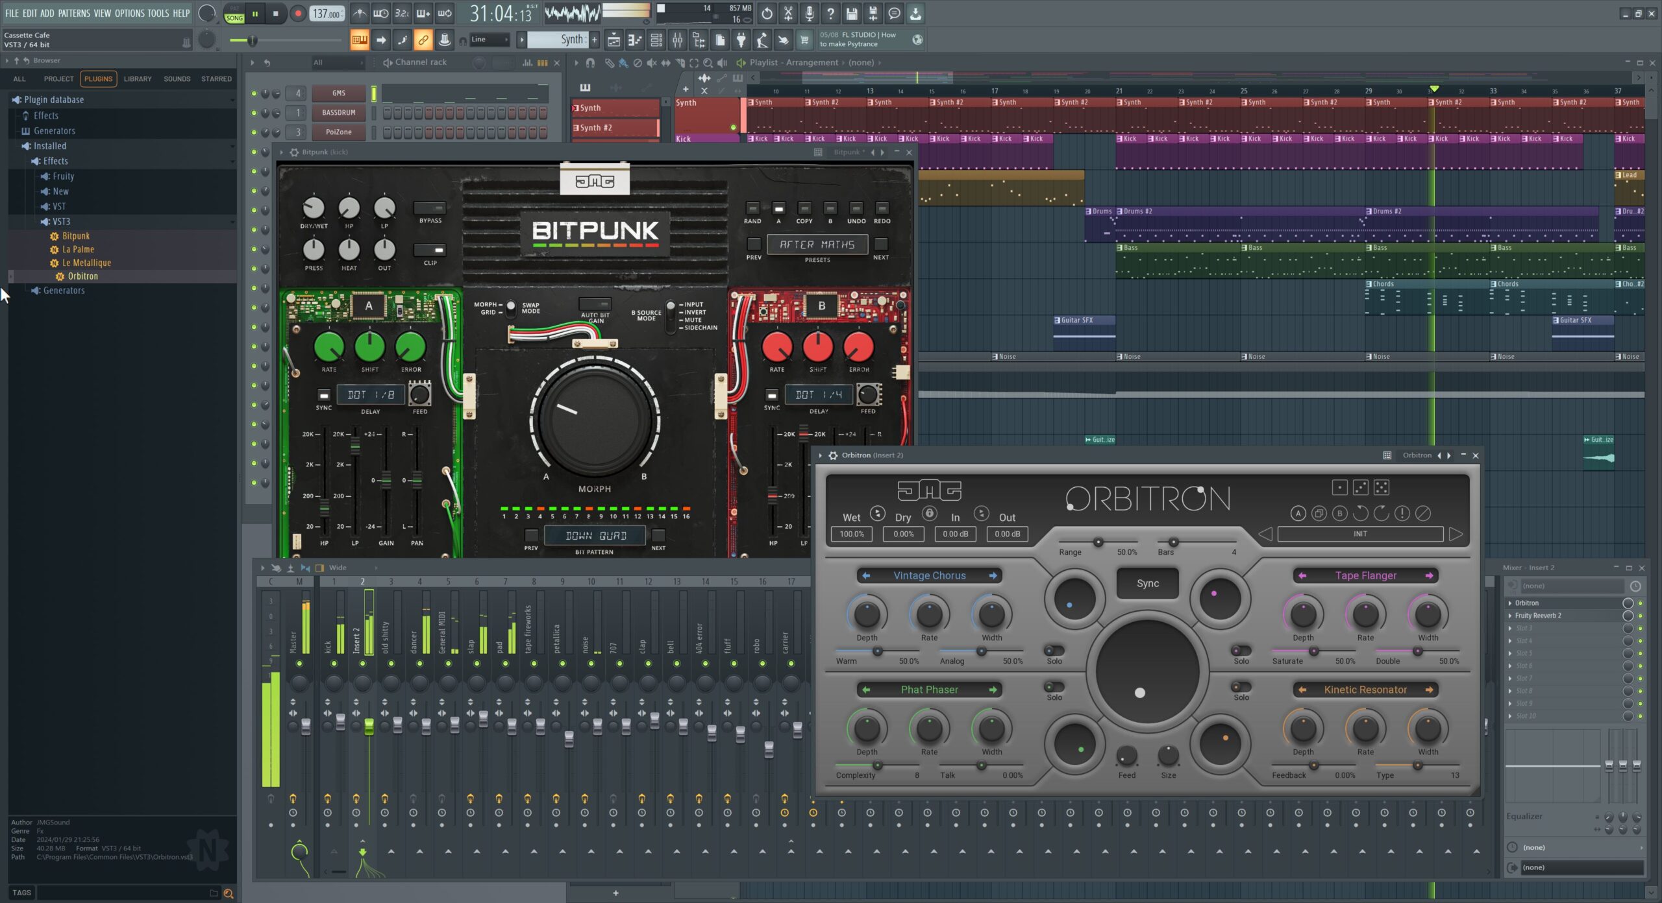The width and height of the screenshot is (1662, 903).
Task: Click the Bitpunk RAND button
Action: point(752,209)
